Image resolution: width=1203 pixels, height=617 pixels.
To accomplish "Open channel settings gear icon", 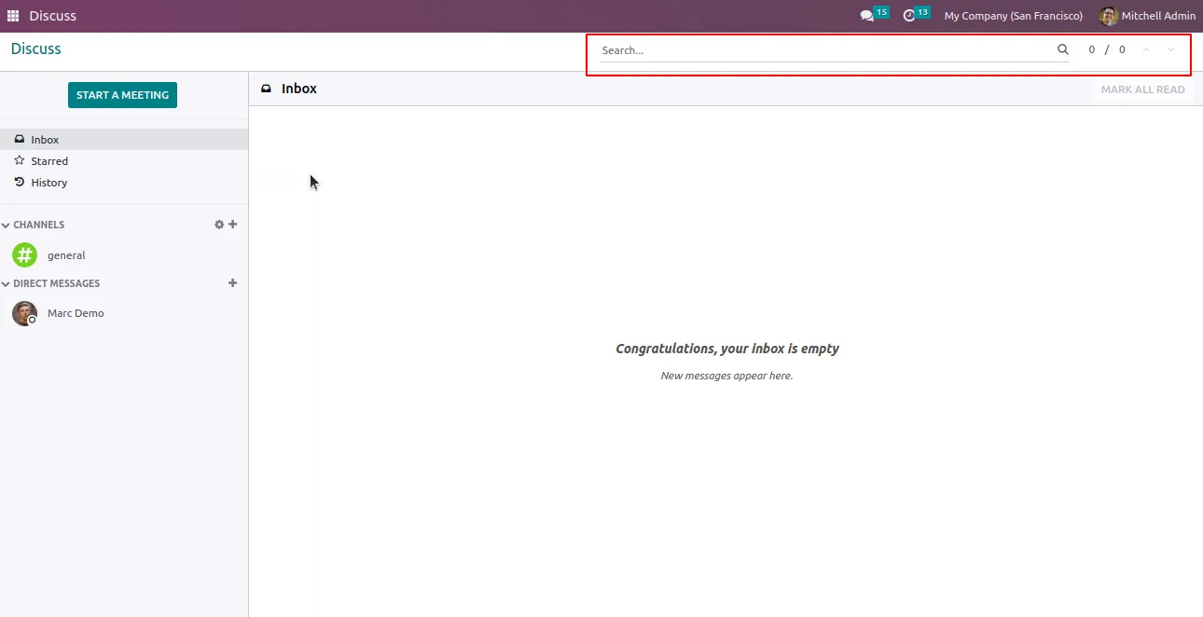I will 219,225.
